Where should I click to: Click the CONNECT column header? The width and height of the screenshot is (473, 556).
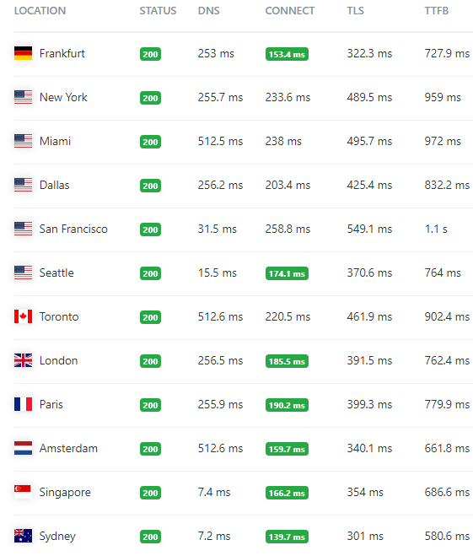(x=290, y=11)
